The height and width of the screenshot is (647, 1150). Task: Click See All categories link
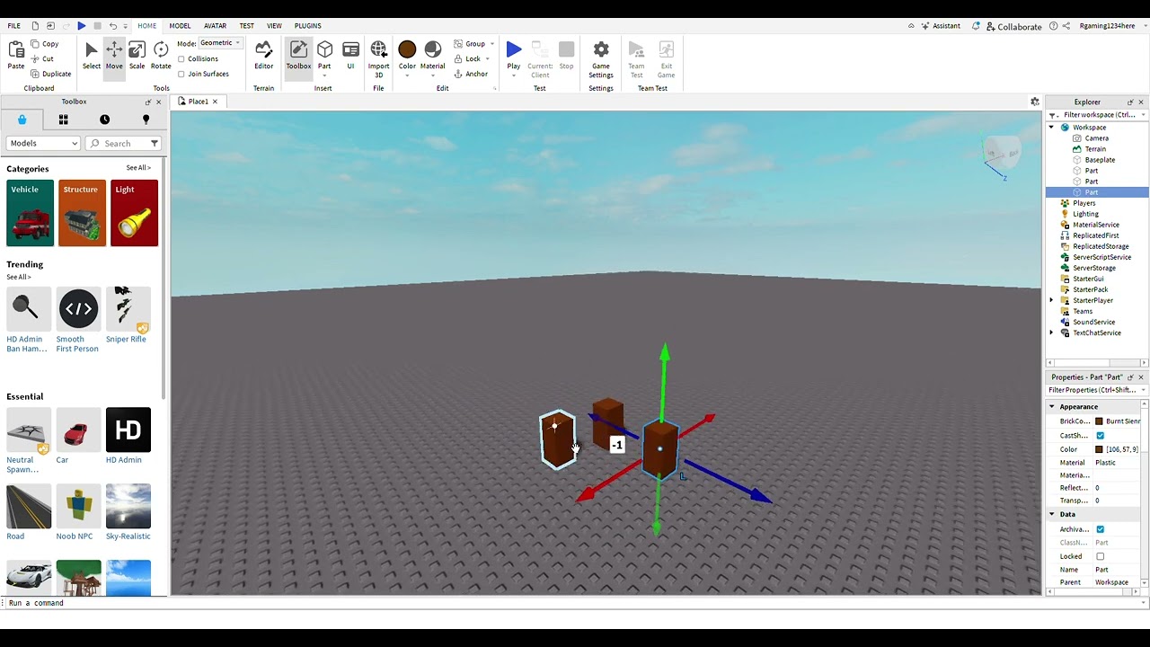click(x=138, y=168)
